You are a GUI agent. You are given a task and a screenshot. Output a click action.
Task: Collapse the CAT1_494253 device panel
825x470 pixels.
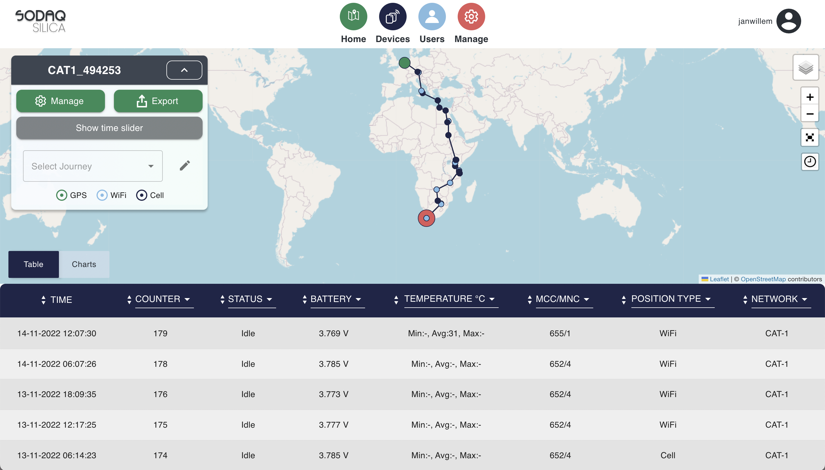coord(184,70)
